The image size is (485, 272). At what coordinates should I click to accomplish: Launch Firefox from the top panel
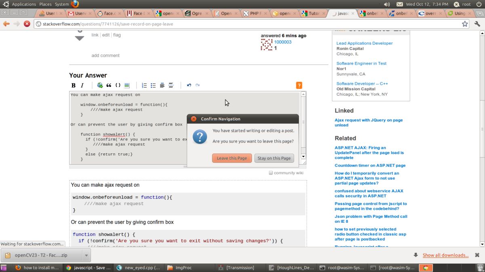pyautogui.click(x=75, y=4)
